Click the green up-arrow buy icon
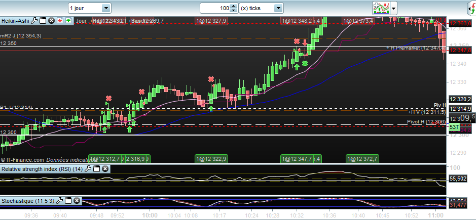Image resolution: width=476 pixels, height=220 pixels. [68, 21]
